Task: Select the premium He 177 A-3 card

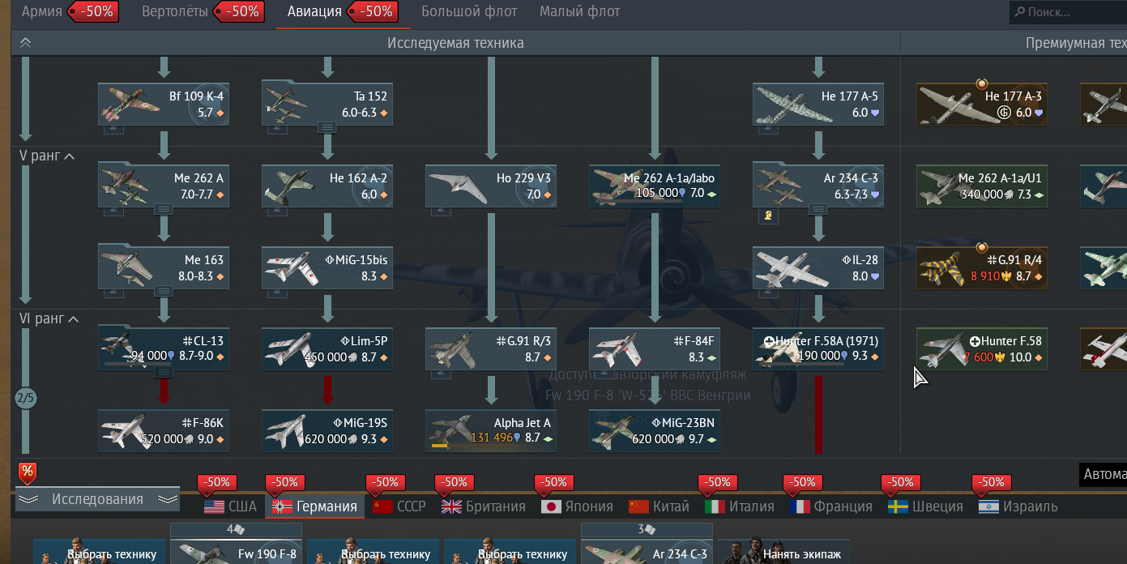Action: click(x=982, y=104)
